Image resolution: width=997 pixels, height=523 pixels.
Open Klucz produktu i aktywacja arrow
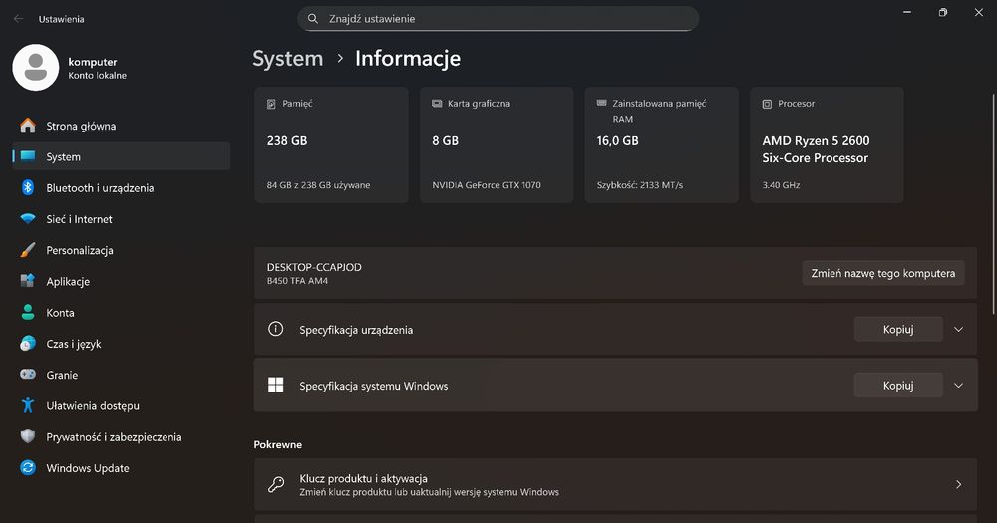pos(959,485)
